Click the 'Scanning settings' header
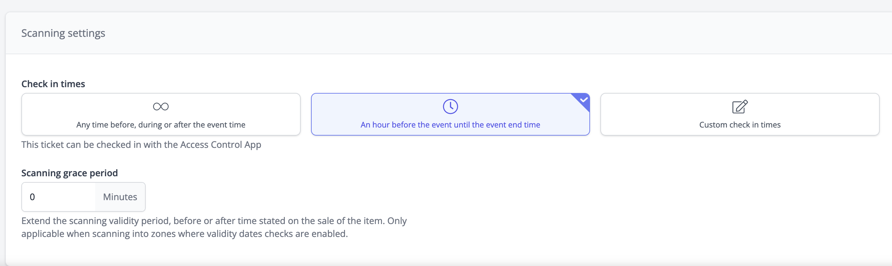 click(63, 33)
